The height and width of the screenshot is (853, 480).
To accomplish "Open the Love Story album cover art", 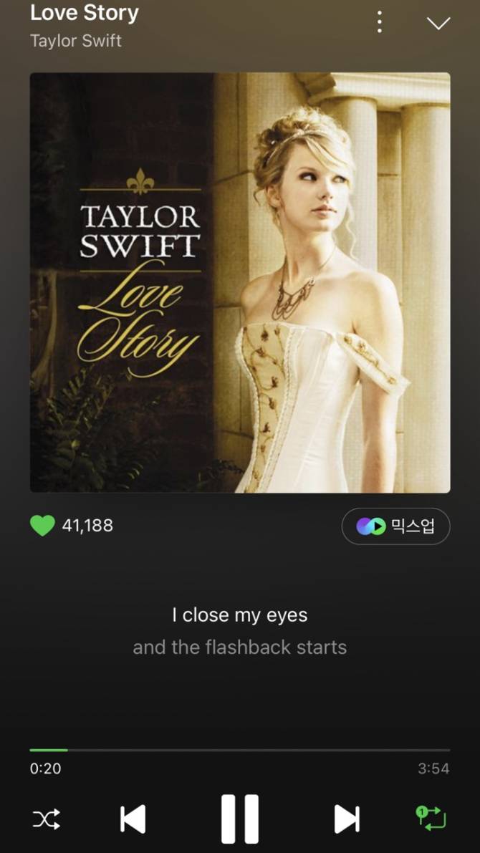I will (x=240, y=282).
